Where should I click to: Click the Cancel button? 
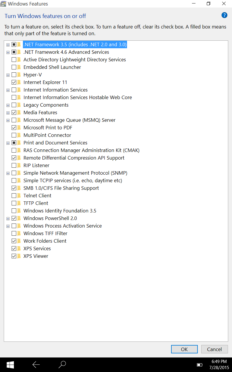[214, 349]
